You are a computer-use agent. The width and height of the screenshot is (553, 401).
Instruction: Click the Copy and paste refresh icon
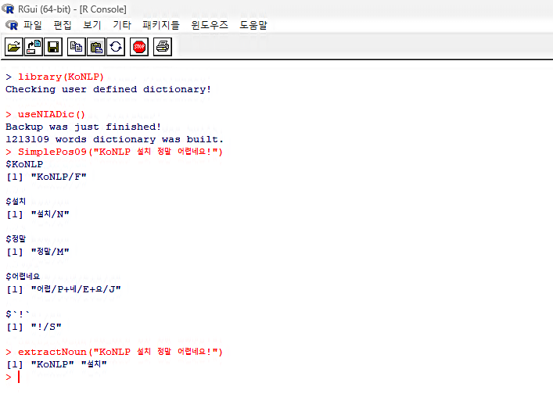[116, 47]
